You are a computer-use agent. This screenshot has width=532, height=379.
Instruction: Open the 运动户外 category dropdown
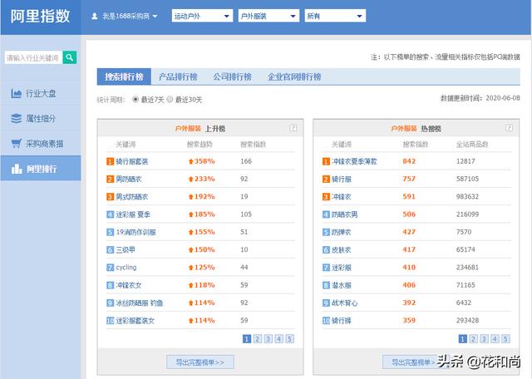[x=202, y=16]
